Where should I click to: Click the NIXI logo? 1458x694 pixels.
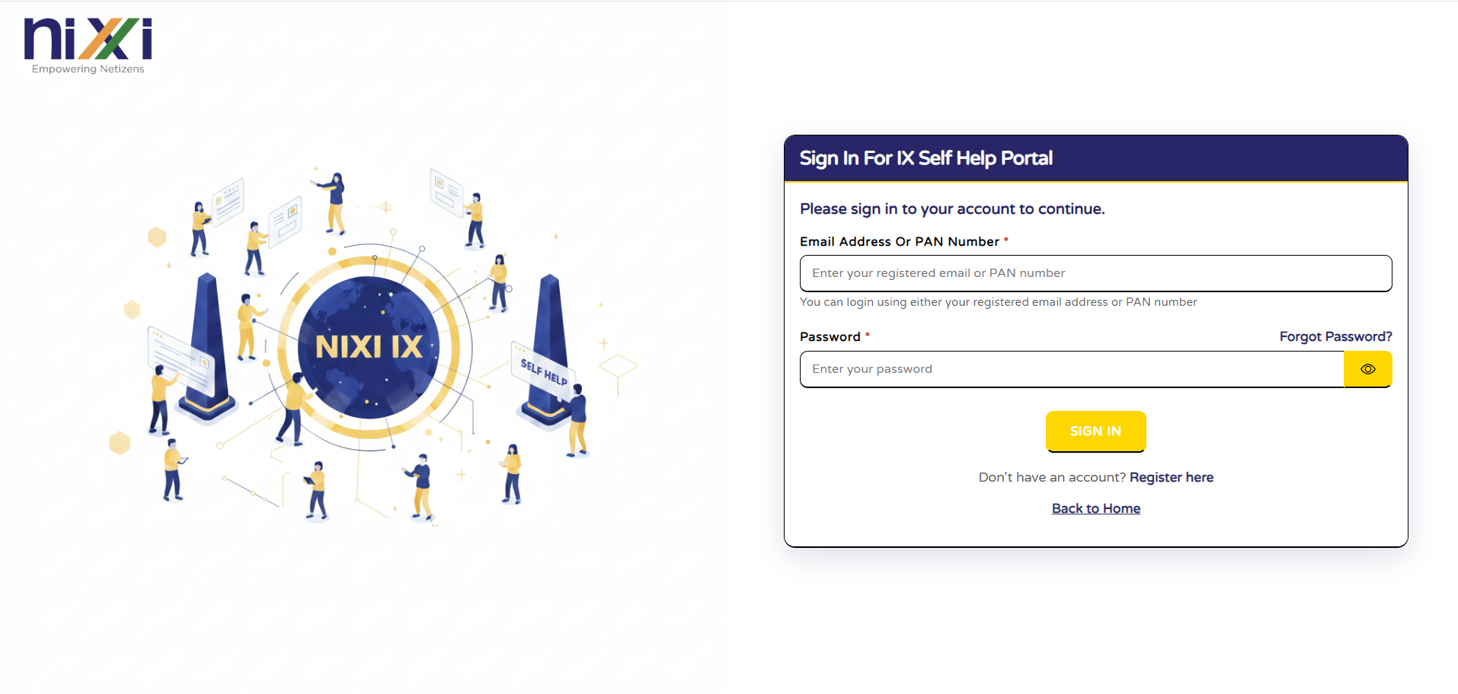(x=88, y=40)
